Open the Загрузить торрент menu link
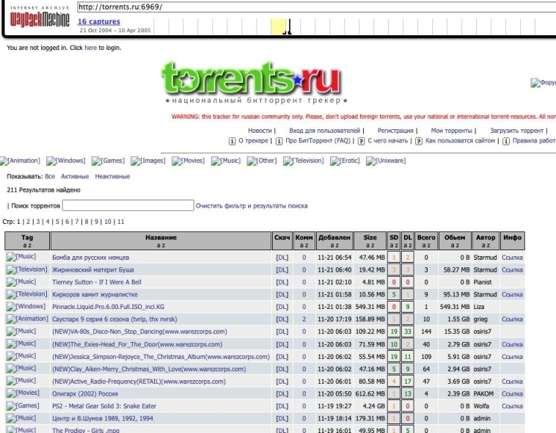The image size is (556, 433). tap(516, 131)
